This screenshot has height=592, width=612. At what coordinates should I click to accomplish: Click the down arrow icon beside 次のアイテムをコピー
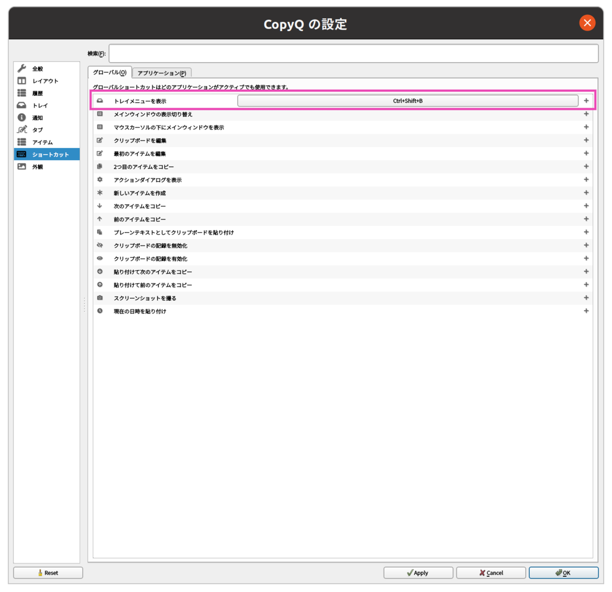point(100,206)
